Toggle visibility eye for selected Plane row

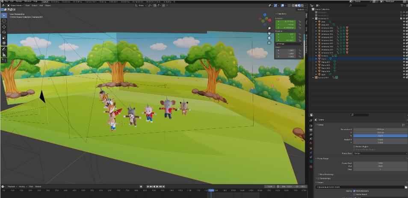[x=404, y=59]
